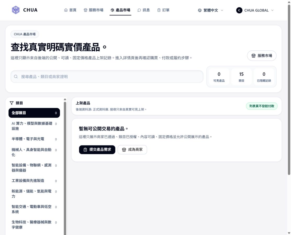Screen dimensions: 291x235
Task: Click the store icon in 服務市場 button
Action: pos(254,56)
